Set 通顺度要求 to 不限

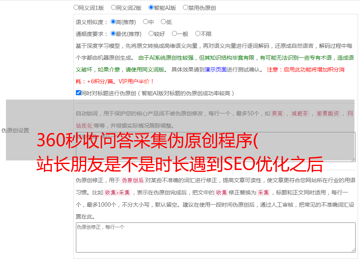[198, 34]
